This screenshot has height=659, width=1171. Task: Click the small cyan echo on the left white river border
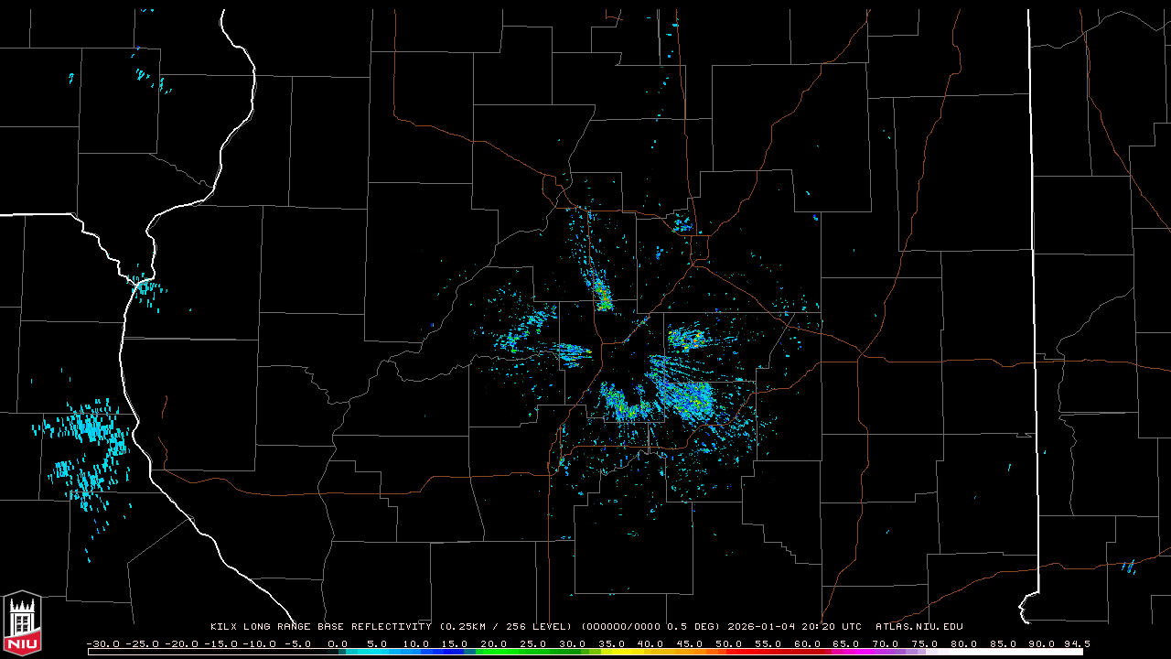146,287
